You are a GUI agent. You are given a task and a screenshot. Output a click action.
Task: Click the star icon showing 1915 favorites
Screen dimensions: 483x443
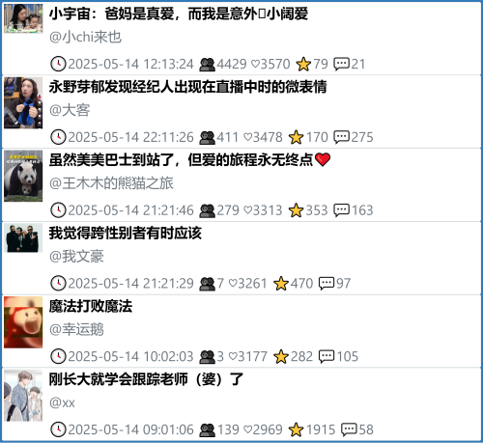coord(296,429)
